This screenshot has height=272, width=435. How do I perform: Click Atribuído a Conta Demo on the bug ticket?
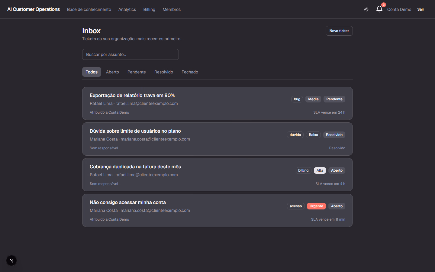pos(109,112)
